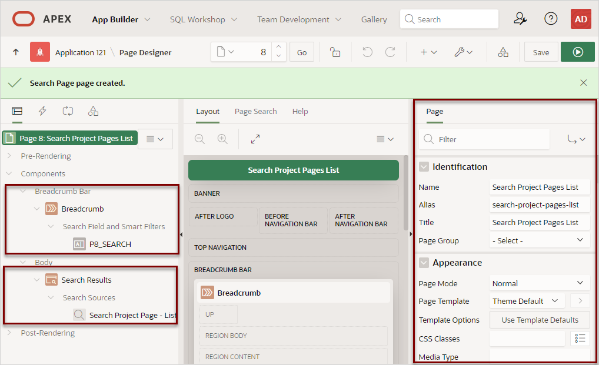This screenshot has height=365, width=599.
Task: Click the Application 121 breadcrumb link
Action: [80, 52]
